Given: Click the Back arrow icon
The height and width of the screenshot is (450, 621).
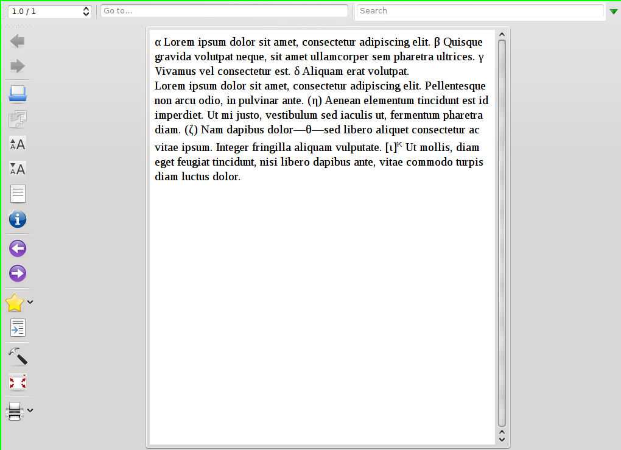Looking at the screenshot, I should coord(18,41).
